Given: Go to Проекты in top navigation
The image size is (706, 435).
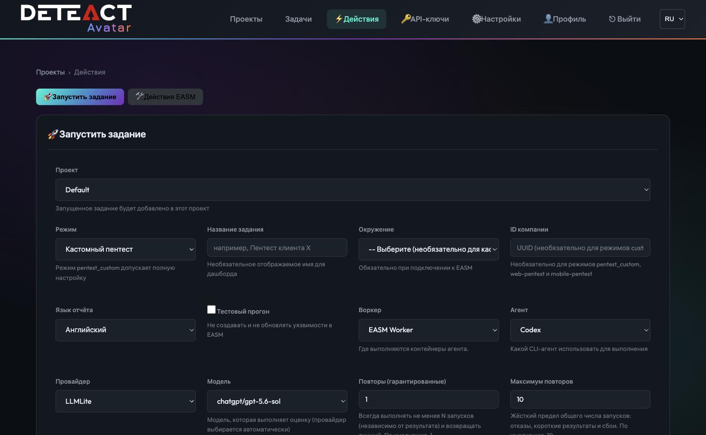Looking at the screenshot, I should click(x=246, y=19).
